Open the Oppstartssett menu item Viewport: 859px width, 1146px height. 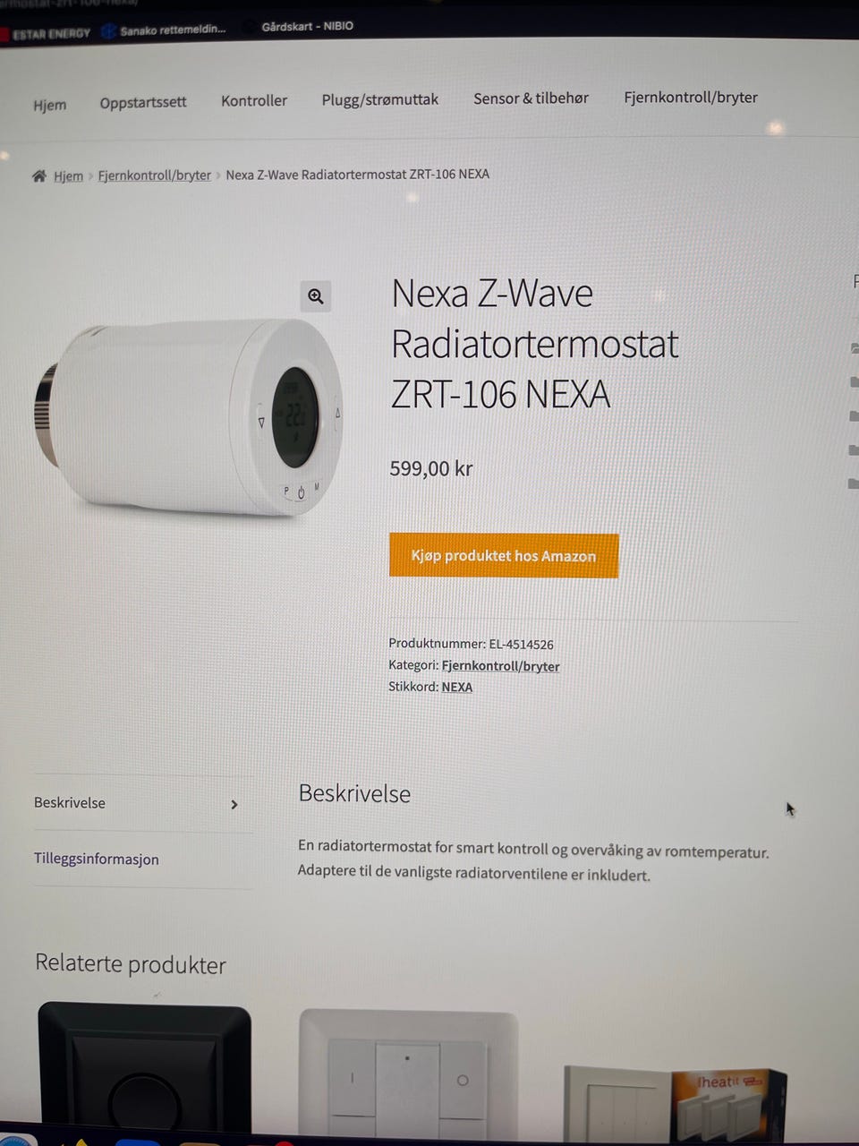point(143,102)
